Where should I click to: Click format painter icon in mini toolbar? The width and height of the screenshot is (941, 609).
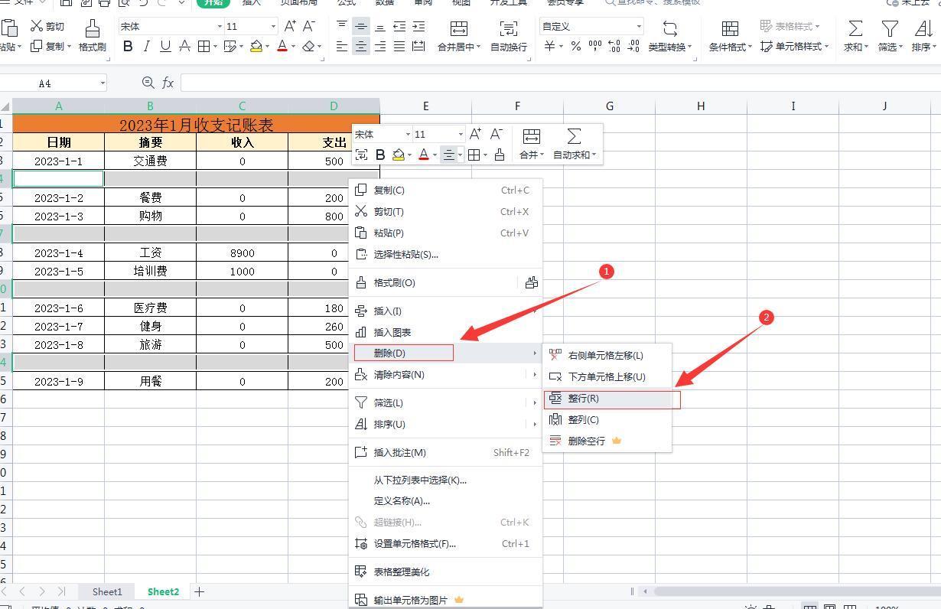point(500,155)
